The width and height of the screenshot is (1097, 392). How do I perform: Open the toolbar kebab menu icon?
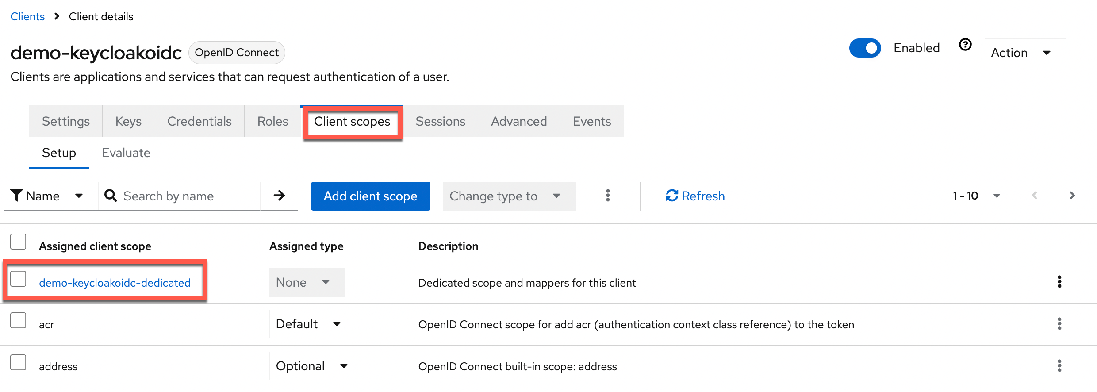click(x=608, y=196)
